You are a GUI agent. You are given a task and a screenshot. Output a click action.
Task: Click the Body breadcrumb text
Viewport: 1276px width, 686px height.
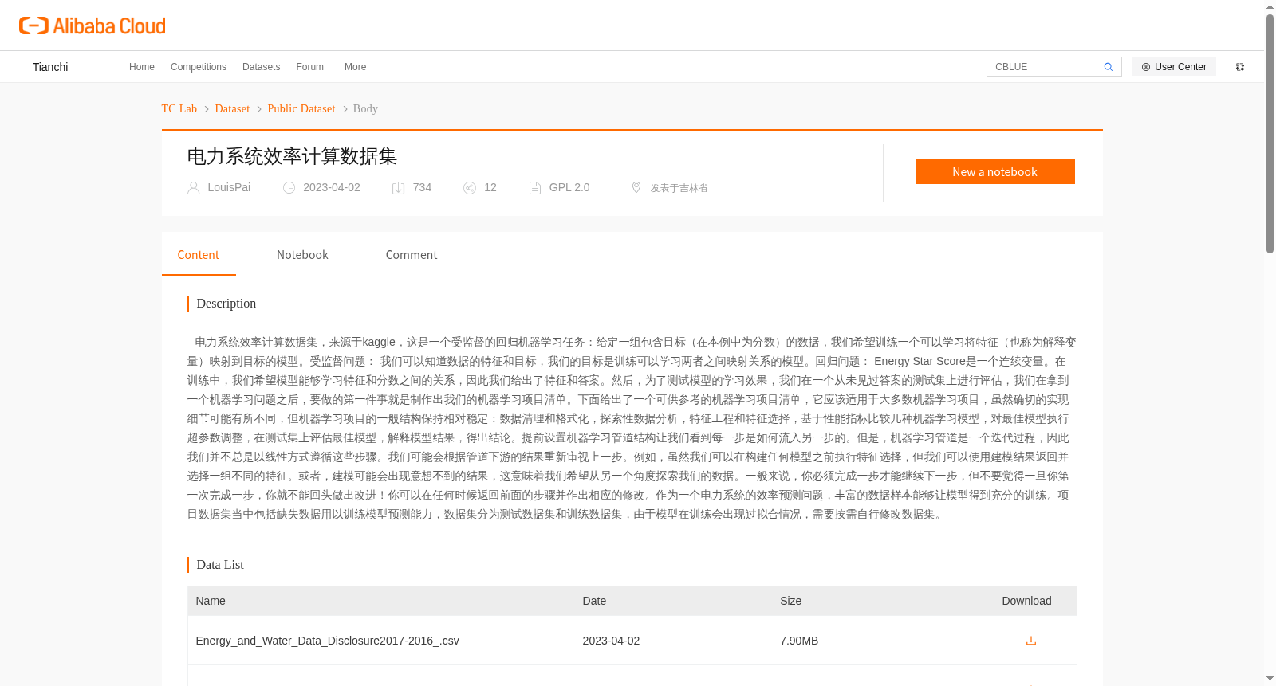click(x=365, y=108)
